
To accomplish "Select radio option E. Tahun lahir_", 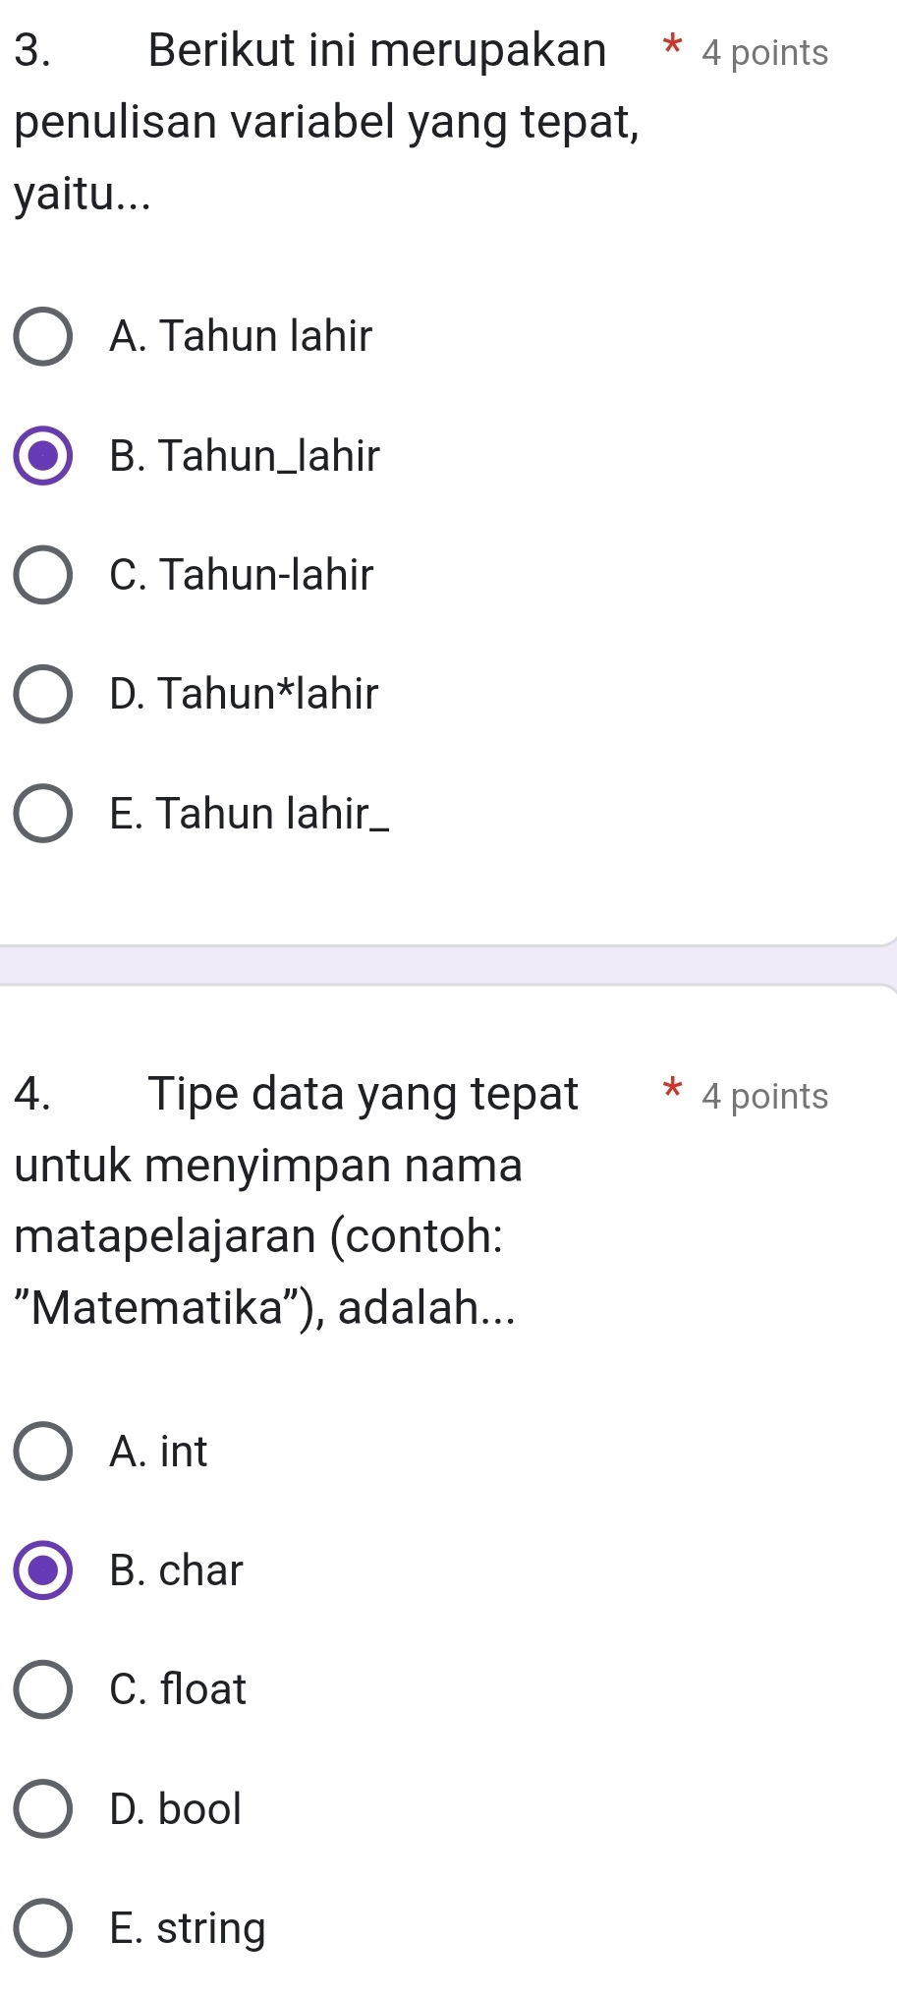I will [42, 814].
